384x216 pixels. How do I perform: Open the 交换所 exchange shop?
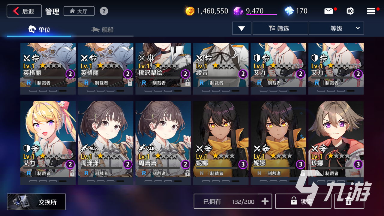[x=36, y=202]
